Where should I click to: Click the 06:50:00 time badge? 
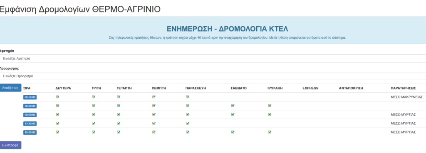pyautogui.click(x=30, y=97)
